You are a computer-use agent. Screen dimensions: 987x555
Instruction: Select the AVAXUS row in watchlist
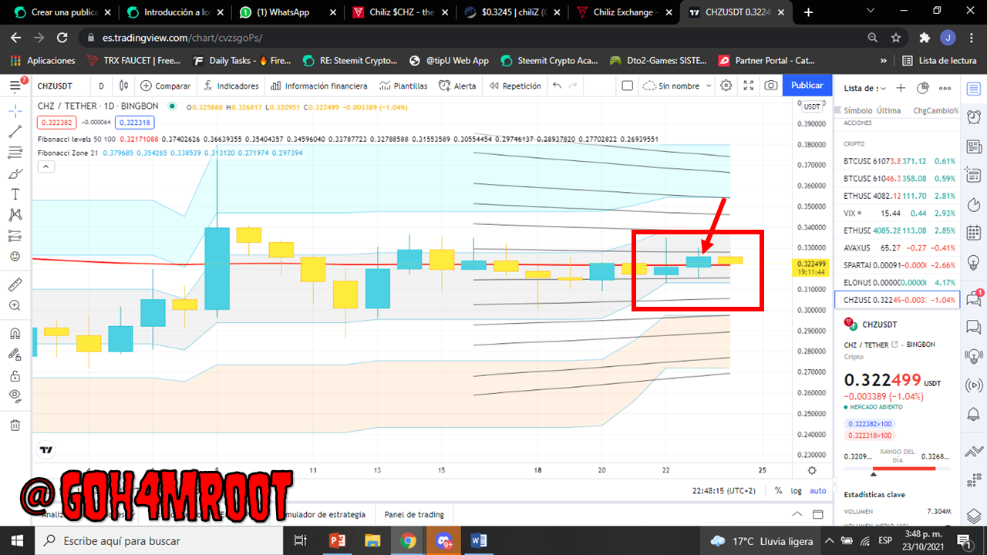click(x=899, y=247)
